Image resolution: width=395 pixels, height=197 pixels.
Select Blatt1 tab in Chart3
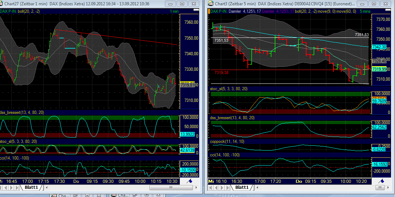click(242, 187)
